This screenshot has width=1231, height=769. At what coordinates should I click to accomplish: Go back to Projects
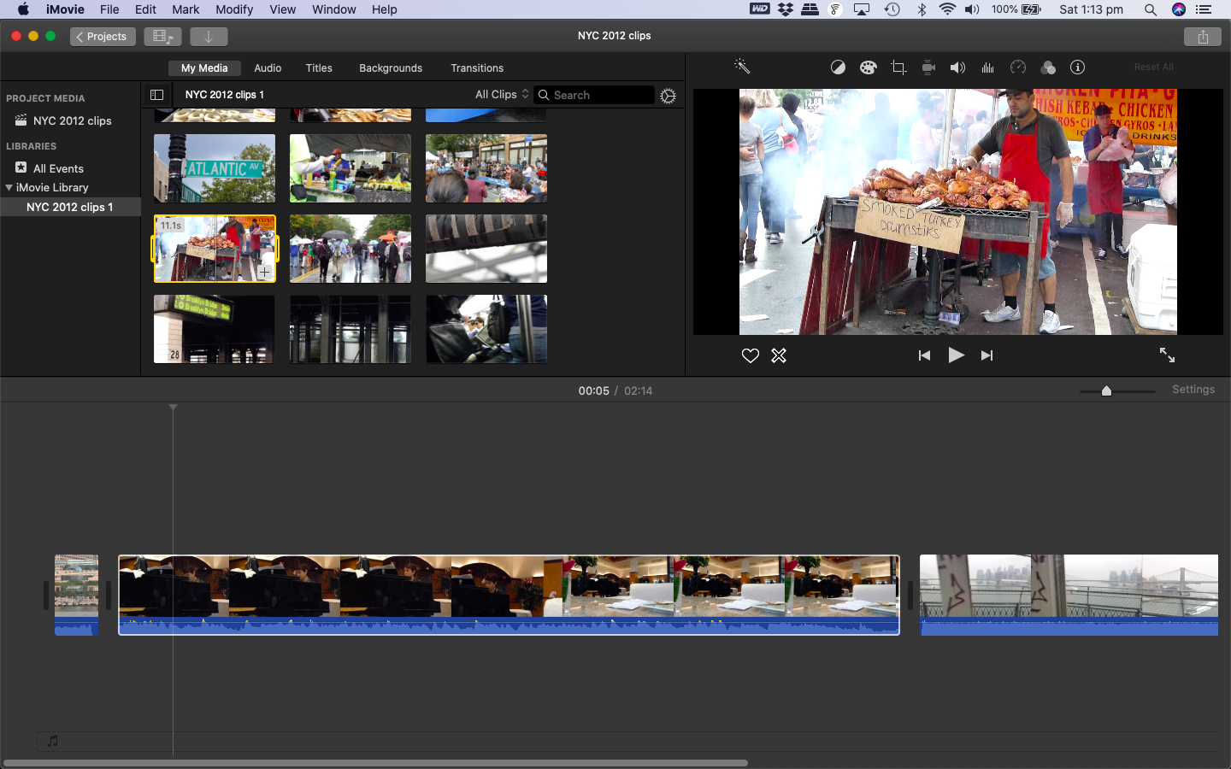103,37
